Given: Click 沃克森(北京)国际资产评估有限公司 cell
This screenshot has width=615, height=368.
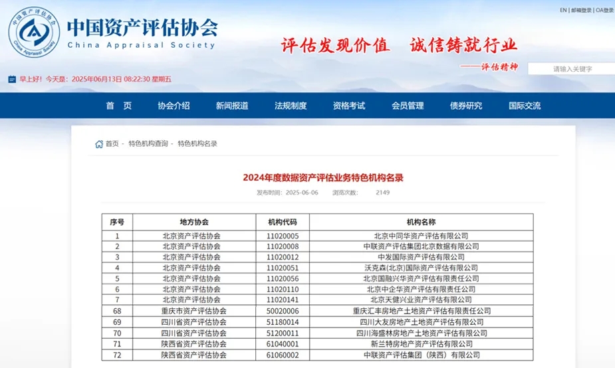Looking at the screenshot, I should click(x=422, y=268).
